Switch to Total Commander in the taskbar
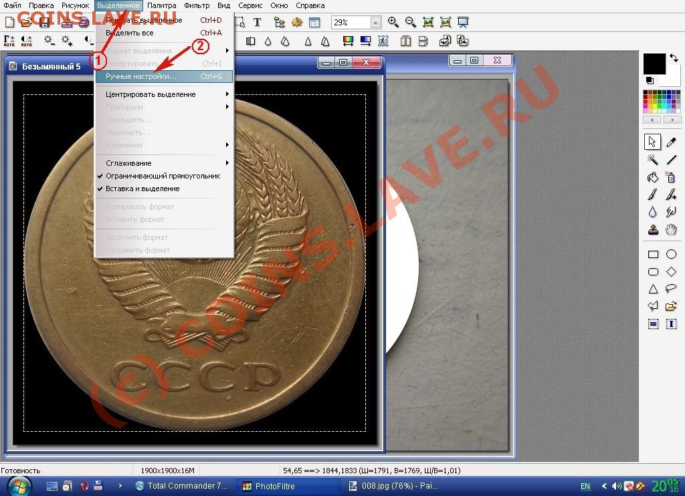The width and height of the screenshot is (685, 496). coord(182,486)
